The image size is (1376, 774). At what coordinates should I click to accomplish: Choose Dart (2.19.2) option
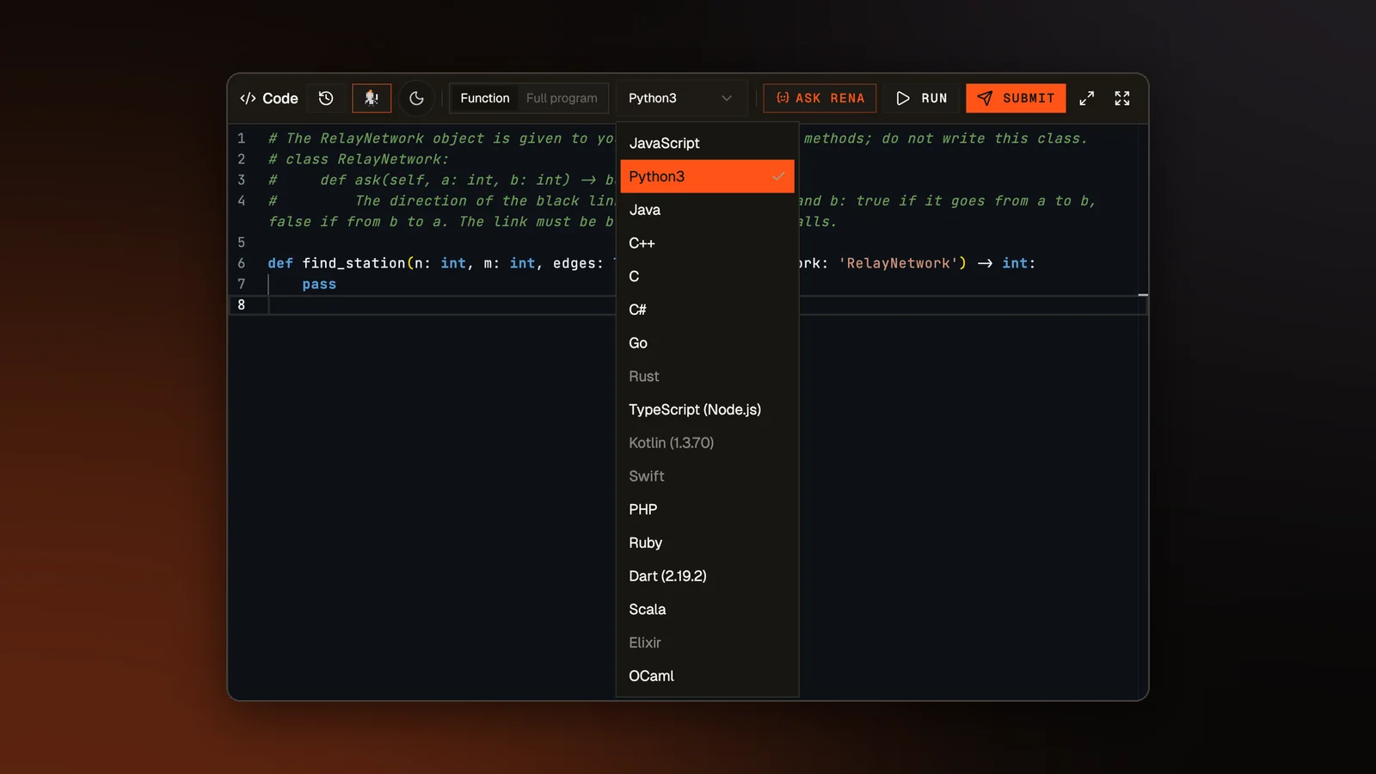pos(707,576)
